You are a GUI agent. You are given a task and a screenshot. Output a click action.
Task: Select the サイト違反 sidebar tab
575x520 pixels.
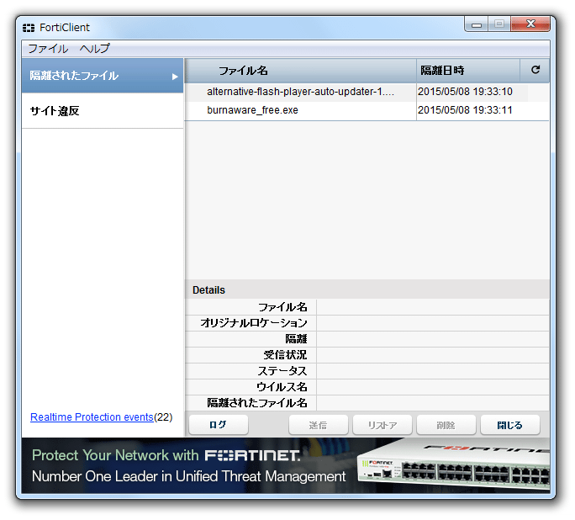tap(103, 111)
